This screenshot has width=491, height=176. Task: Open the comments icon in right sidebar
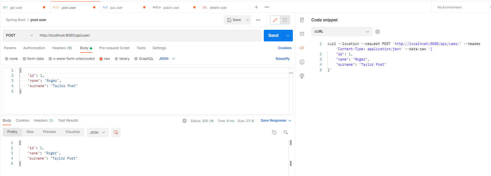pos(302,34)
